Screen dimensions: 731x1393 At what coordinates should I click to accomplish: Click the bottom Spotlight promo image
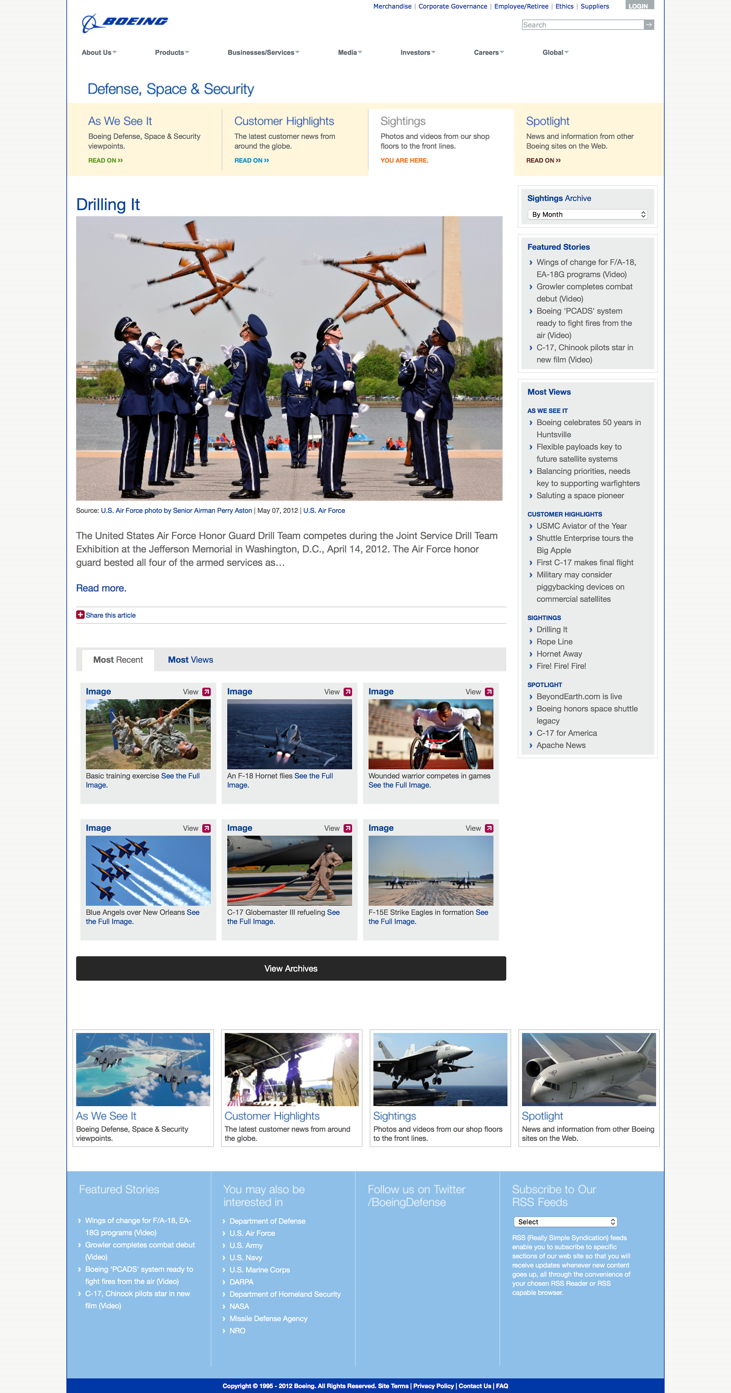point(589,1069)
